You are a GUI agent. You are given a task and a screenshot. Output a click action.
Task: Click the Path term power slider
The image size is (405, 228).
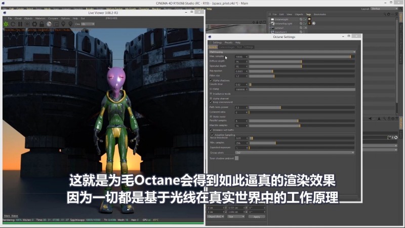(x=302, y=107)
